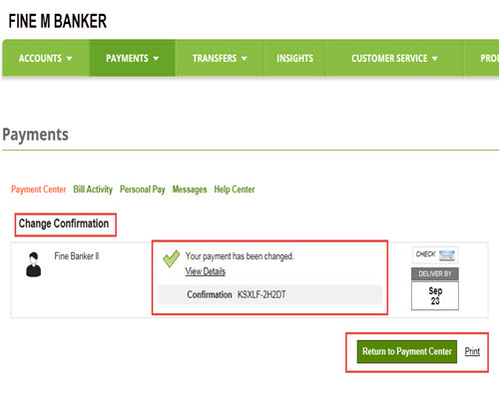This screenshot has width=499, height=399.
Task: Click the green checkmark success icon
Action: click(172, 258)
